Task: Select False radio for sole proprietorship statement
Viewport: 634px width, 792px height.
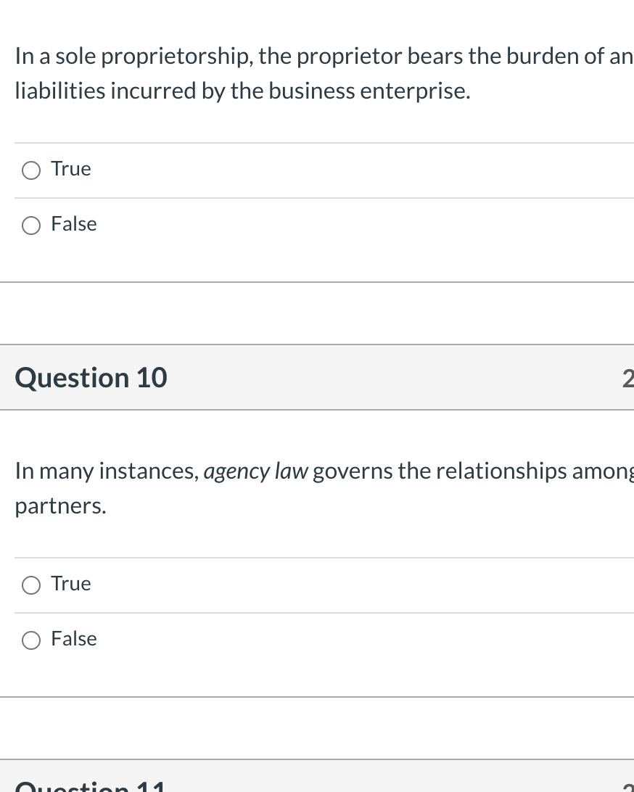Action: 31,226
